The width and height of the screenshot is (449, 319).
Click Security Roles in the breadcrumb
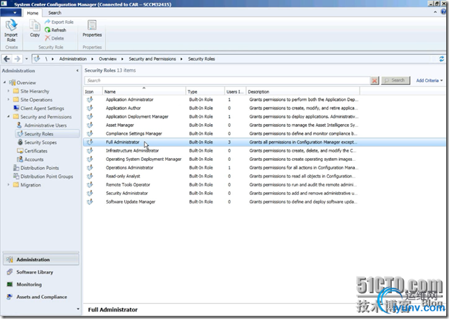pos(201,59)
